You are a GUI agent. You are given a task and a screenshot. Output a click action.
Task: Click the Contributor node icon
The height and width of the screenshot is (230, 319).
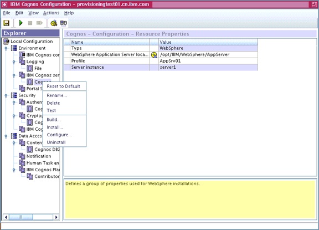click(x=30, y=176)
